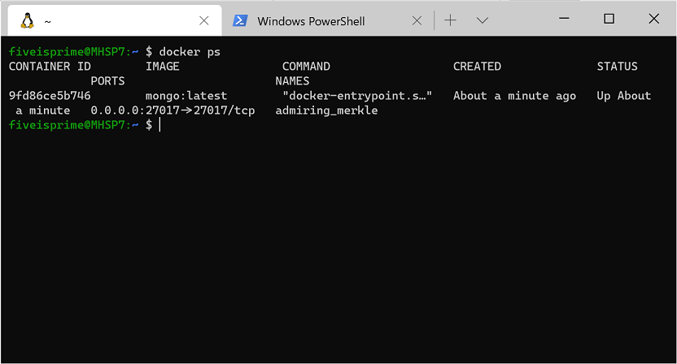The image size is (677, 364).
Task: Click the PowerShell icon on second tab
Action: pos(240,20)
